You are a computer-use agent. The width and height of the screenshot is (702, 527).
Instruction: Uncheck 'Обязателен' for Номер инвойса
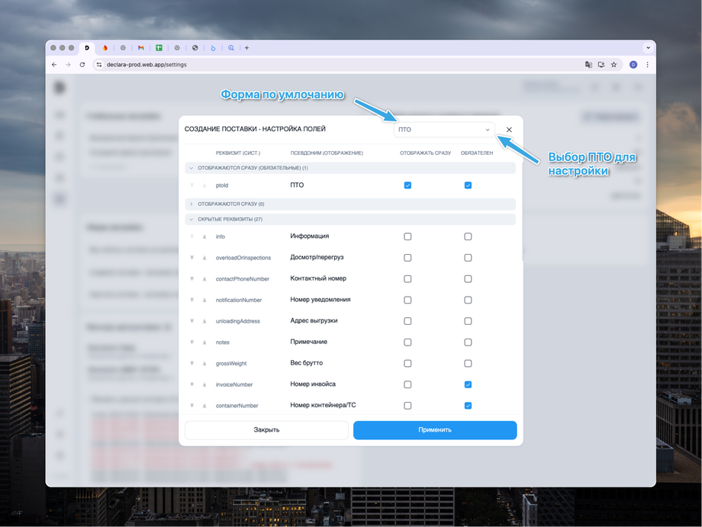[468, 384]
